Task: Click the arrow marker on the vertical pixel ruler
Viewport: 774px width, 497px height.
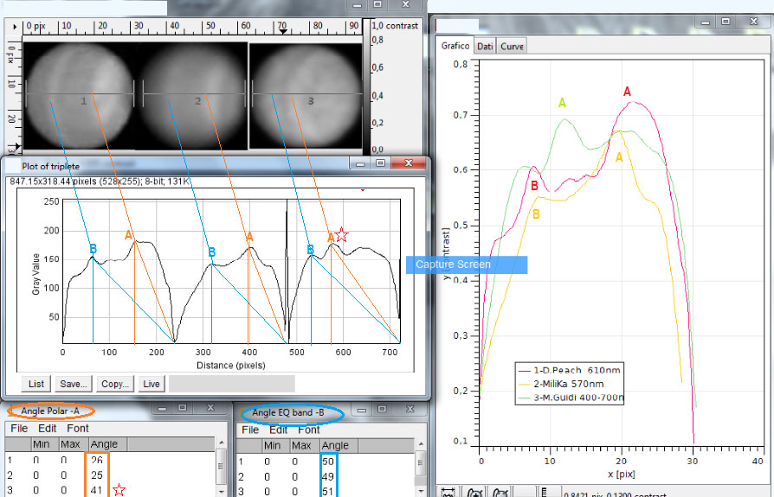Action: click(x=17, y=146)
